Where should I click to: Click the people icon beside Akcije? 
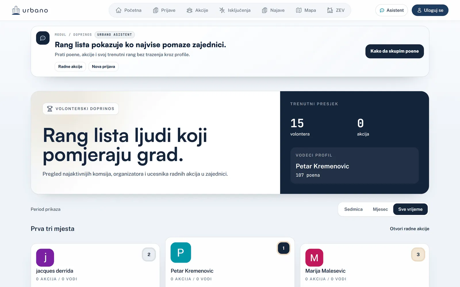(x=189, y=10)
